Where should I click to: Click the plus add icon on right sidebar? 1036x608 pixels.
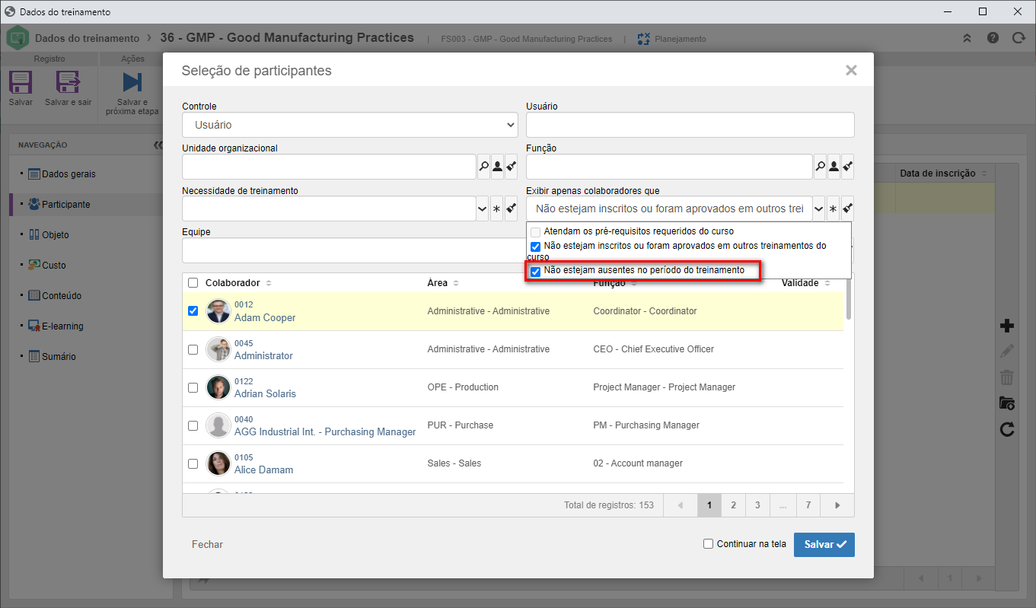tap(1007, 326)
